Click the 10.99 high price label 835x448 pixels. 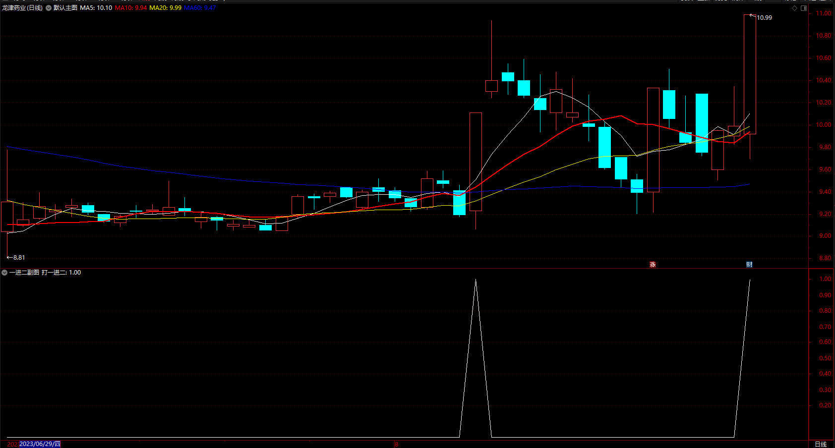[x=764, y=18]
